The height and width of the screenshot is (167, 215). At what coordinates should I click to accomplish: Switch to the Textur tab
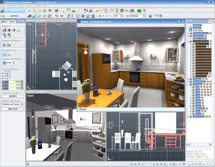tap(12, 22)
